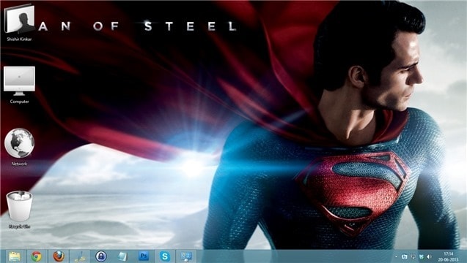Viewport: 467px width, 263px height.
Task: Launch Google Chrome from the taskbar
Action: click(x=37, y=256)
